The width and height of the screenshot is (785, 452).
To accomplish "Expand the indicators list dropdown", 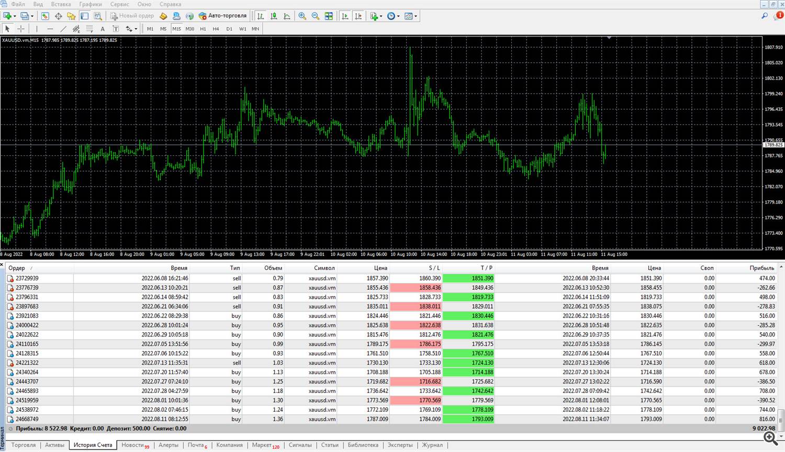I will pyautogui.click(x=381, y=16).
